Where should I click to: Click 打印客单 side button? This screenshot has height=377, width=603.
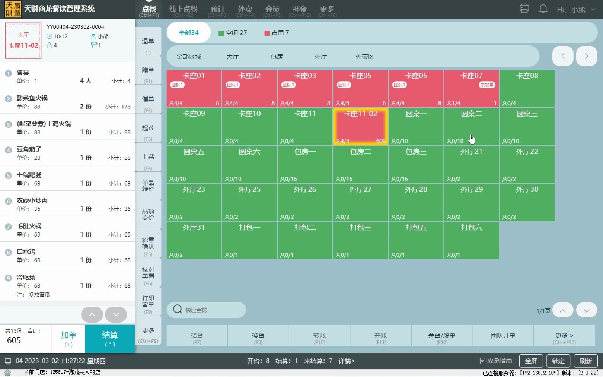point(148,301)
